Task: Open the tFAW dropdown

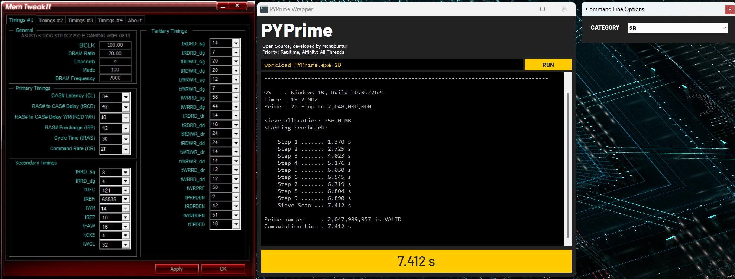Action: tap(126, 227)
